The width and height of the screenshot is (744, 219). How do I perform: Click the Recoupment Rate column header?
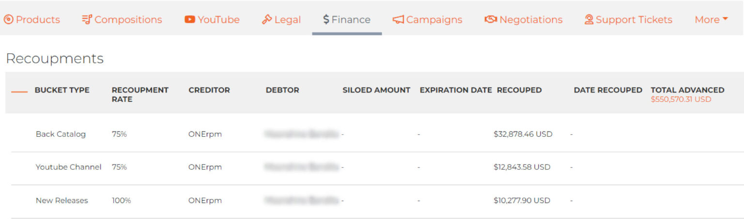tap(140, 94)
